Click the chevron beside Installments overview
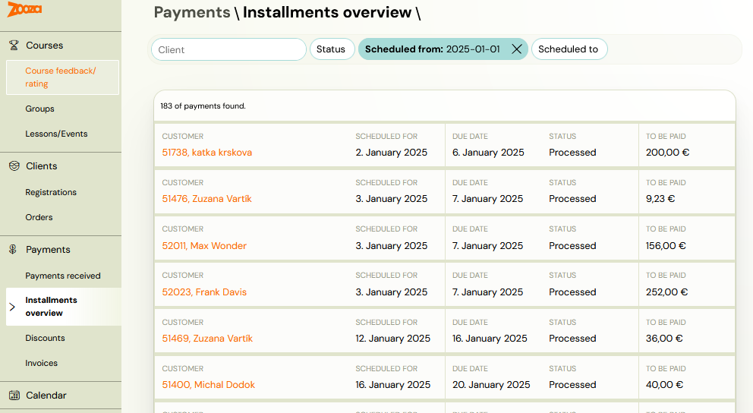This screenshot has width=753, height=413. (x=11, y=307)
